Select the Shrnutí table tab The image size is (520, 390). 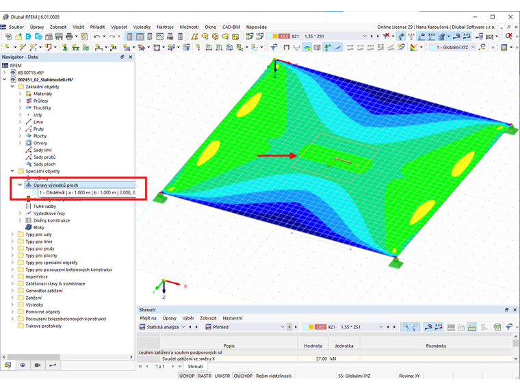pyautogui.click(x=195, y=367)
